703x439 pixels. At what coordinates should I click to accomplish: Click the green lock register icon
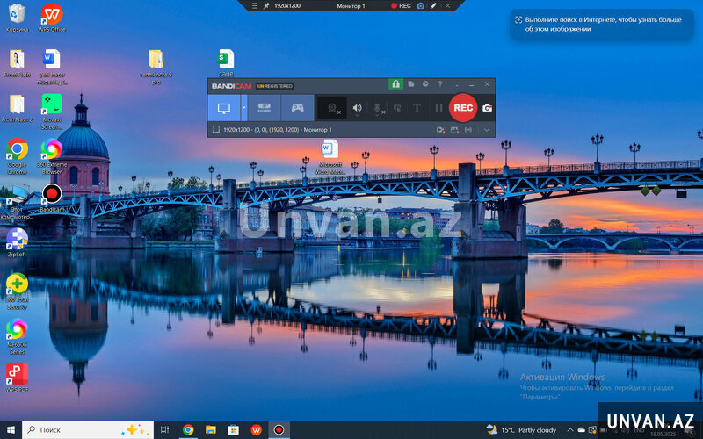395,83
